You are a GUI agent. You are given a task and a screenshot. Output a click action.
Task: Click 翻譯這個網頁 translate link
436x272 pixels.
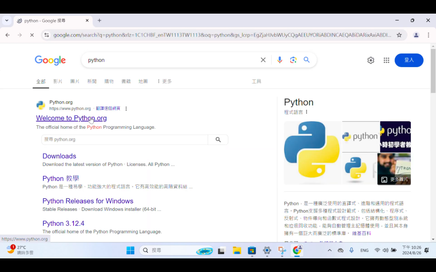coord(108,108)
